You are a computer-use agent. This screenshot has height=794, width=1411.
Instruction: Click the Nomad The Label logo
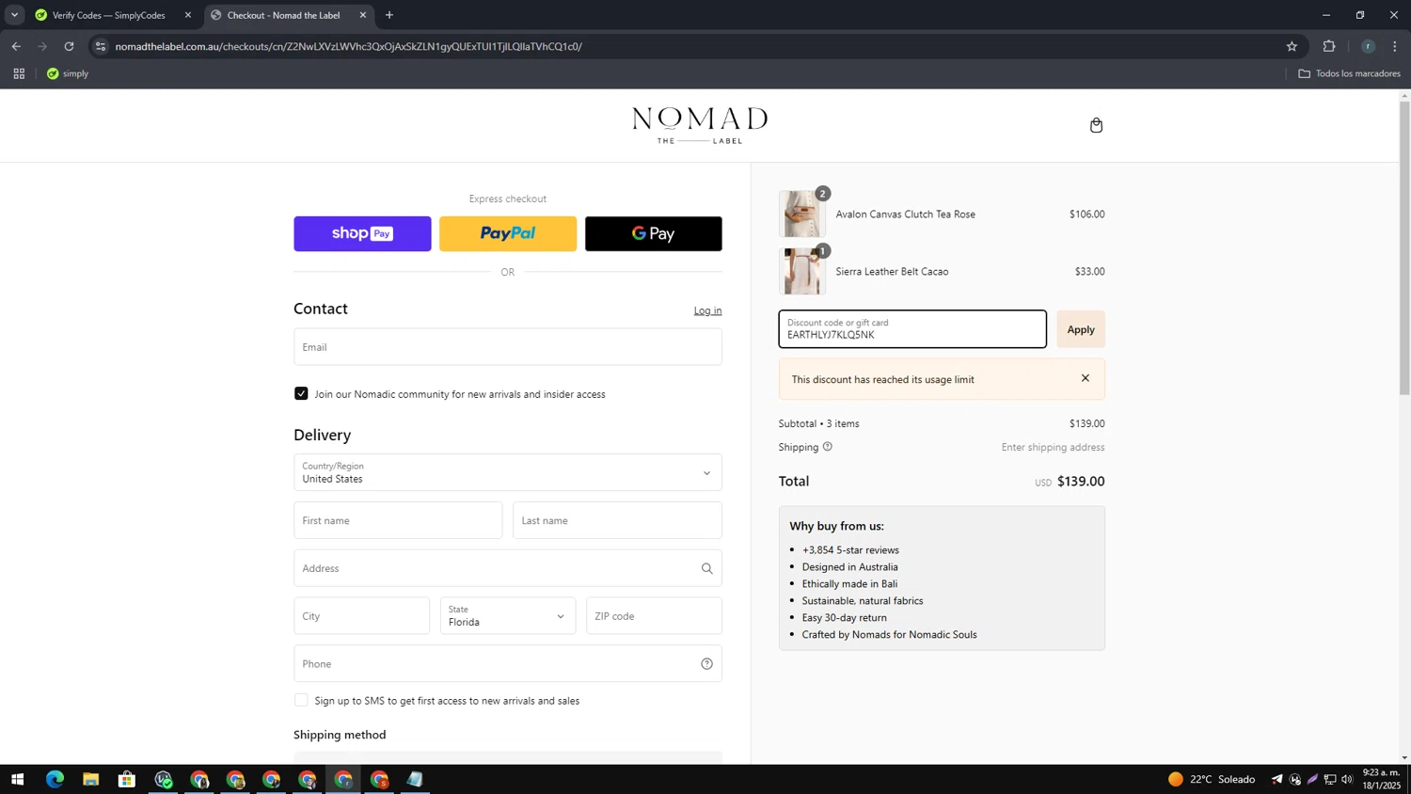click(700, 125)
